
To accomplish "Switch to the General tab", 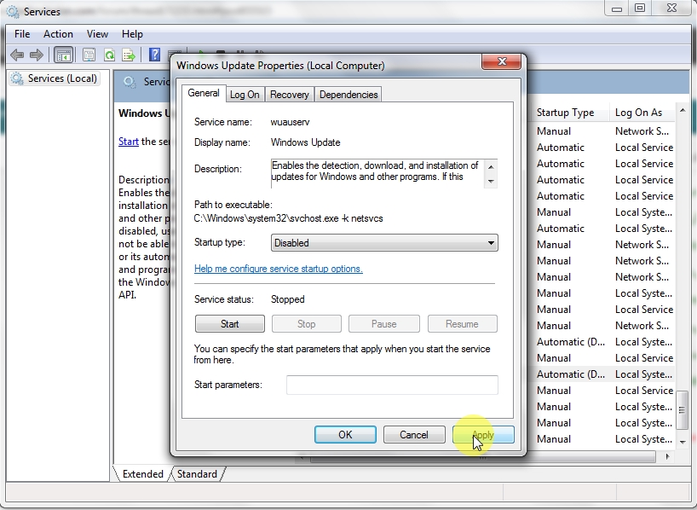I will click(x=204, y=93).
